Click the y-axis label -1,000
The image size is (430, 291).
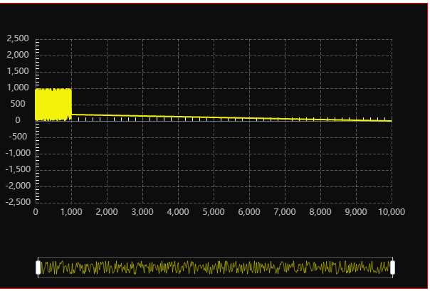tap(18, 153)
